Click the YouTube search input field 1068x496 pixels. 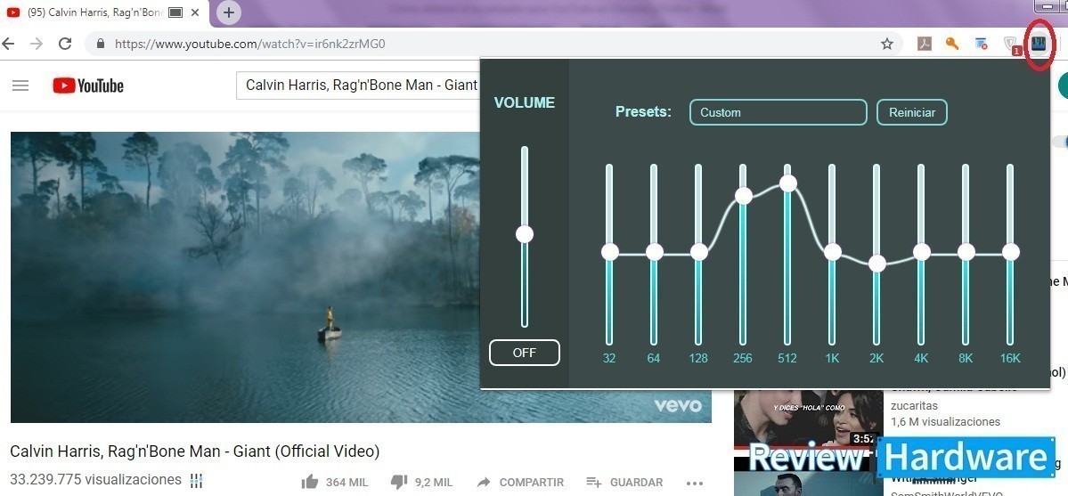(x=358, y=85)
